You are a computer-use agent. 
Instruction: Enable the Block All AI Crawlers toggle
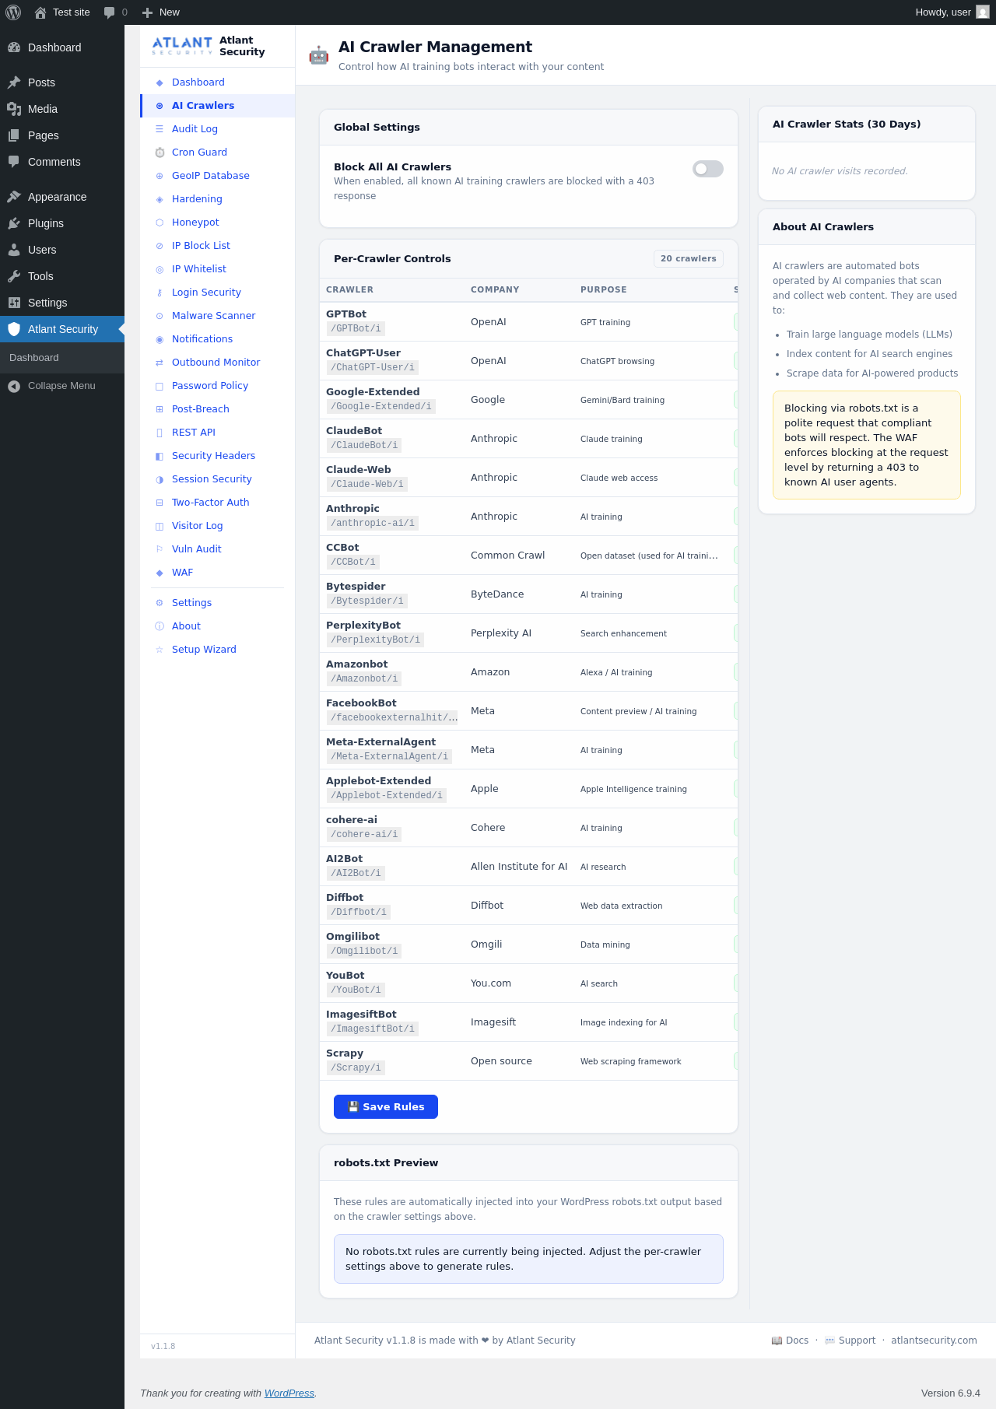click(708, 169)
